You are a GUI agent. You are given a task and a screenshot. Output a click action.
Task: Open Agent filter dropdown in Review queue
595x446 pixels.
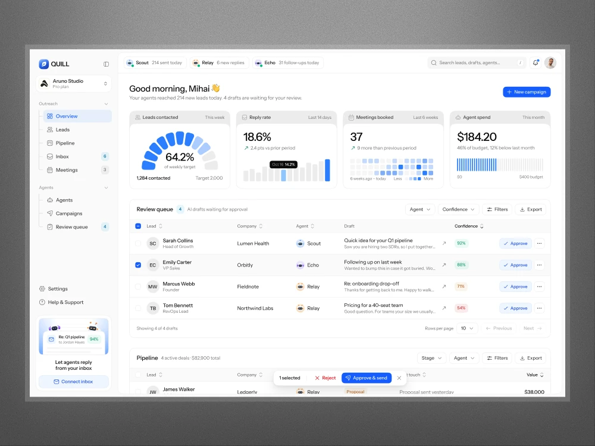pyautogui.click(x=419, y=209)
